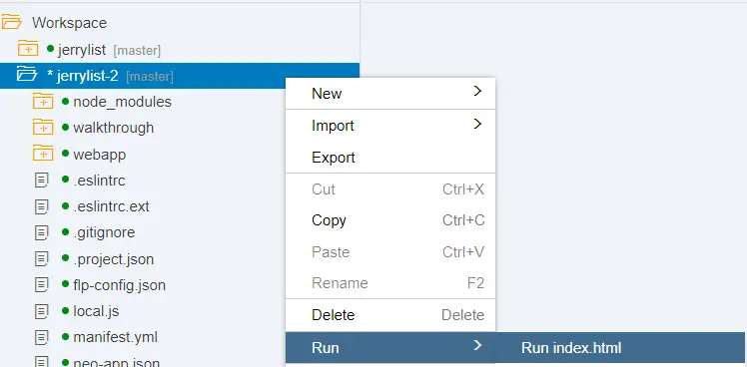Click green status dot beside webapp
Screen dimensions: 747x367
tap(66, 154)
